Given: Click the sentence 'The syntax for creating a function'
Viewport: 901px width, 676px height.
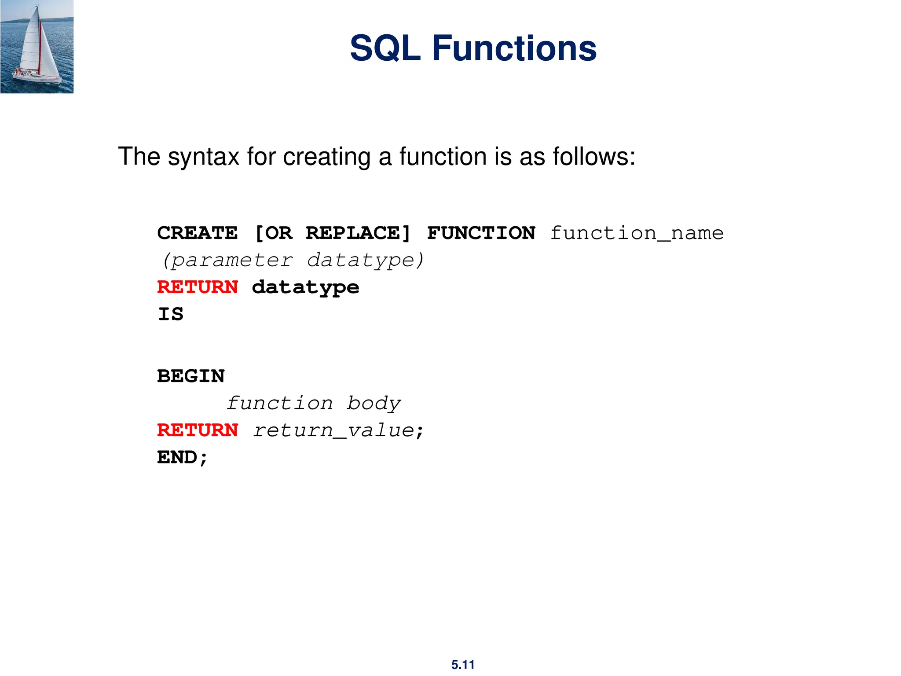Looking at the screenshot, I should pyautogui.click(x=377, y=157).
